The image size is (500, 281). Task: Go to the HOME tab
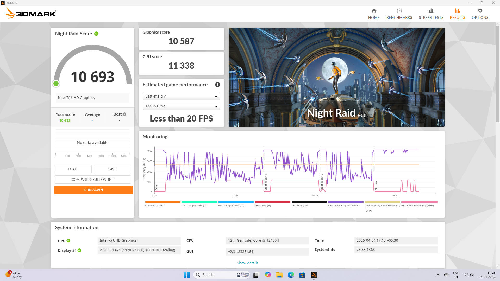(x=374, y=14)
